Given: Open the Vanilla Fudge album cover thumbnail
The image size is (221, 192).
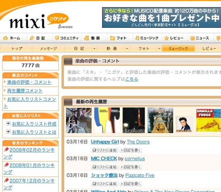Looking at the screenshot, I should [x=209, y=120].
